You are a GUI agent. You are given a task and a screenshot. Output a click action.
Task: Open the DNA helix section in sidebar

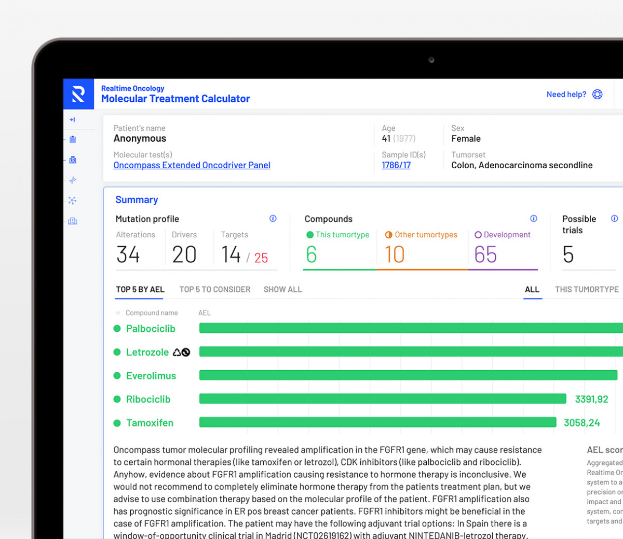73,180
